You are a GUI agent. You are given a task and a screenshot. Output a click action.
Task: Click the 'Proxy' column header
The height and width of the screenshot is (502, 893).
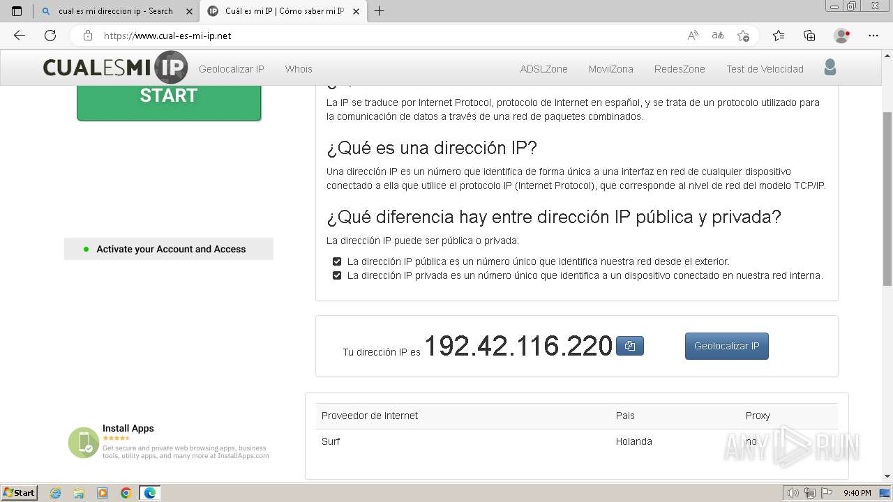(758, 416)
